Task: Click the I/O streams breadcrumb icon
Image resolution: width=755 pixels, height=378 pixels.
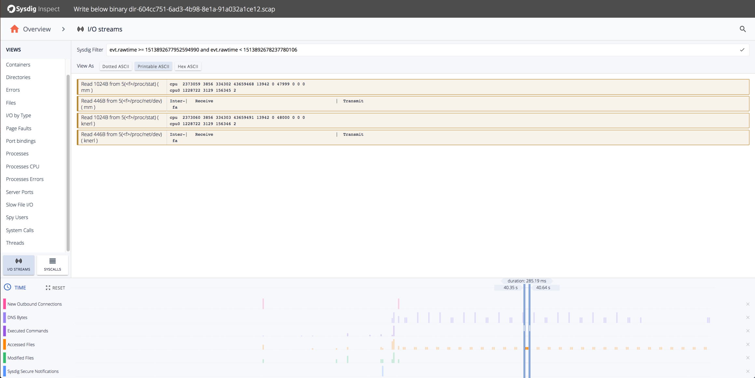Action: click(x=80, y=29)
